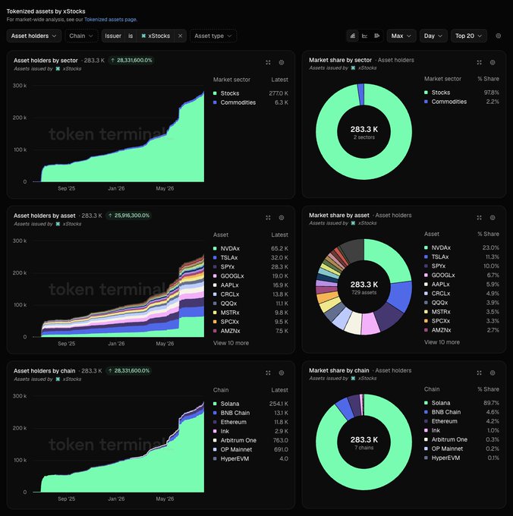The height and width of the screenshot is (516, 513).
Task: Open options for Asset holders by sector
Action: coord(282,62)
